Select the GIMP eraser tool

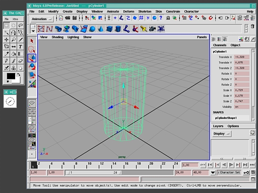(21, 61)
